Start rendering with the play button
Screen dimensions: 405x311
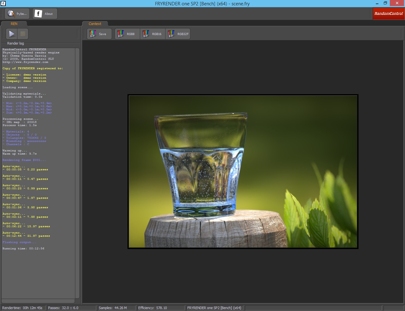pos(12,34)
